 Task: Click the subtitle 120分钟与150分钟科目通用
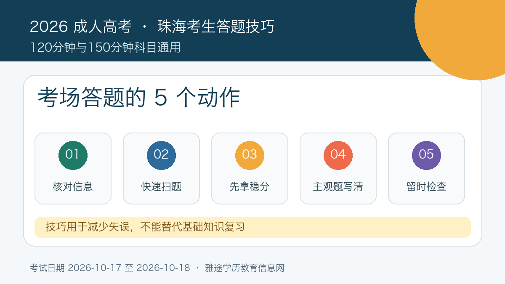click(105, 48)
